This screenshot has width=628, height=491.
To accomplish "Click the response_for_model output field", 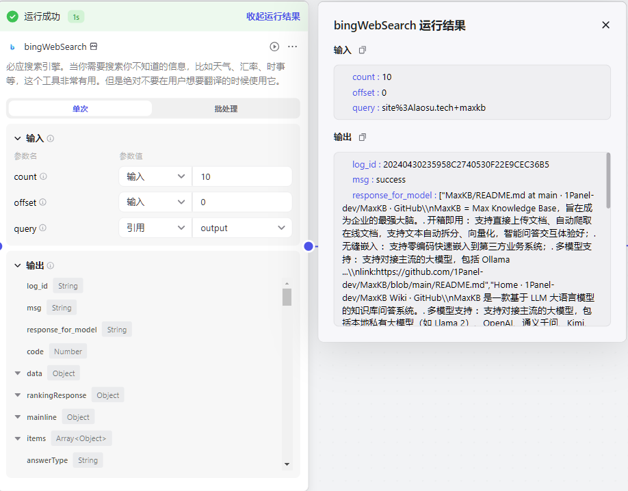I will click(79, 330).
